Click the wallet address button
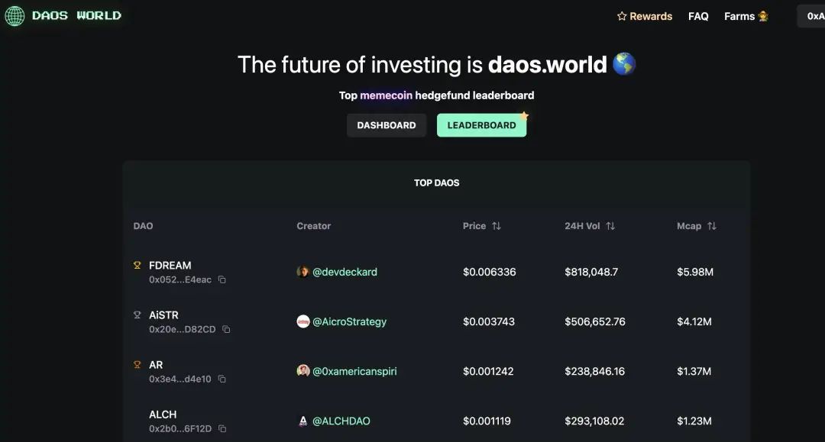 814,16
